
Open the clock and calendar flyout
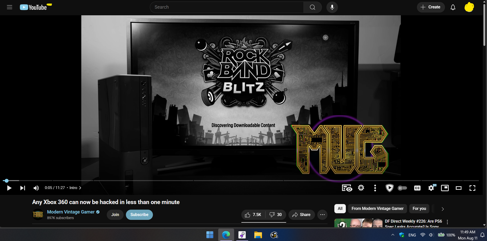[468, 235]
